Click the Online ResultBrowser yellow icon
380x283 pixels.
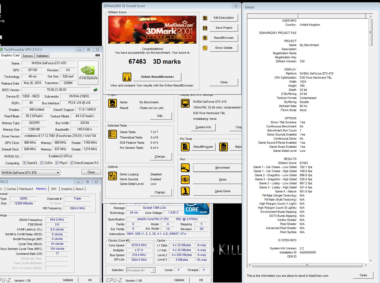pos(127,77)
